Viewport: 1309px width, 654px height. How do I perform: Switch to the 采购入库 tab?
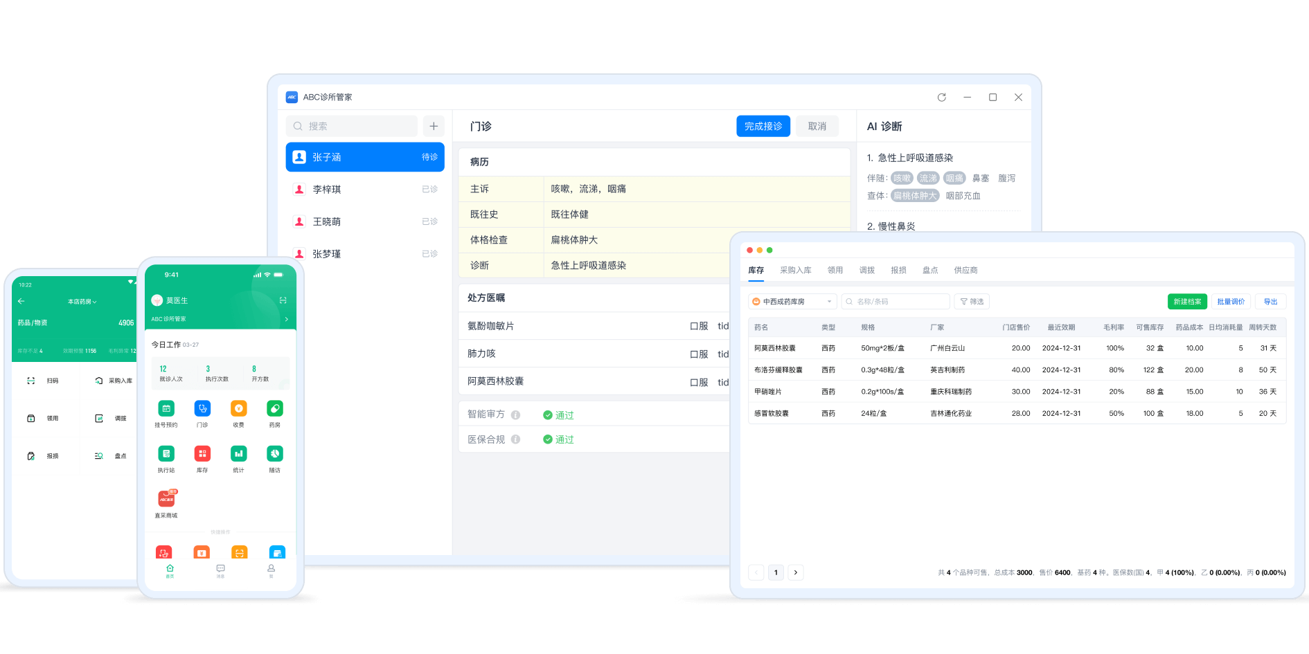tap(795, 271)
